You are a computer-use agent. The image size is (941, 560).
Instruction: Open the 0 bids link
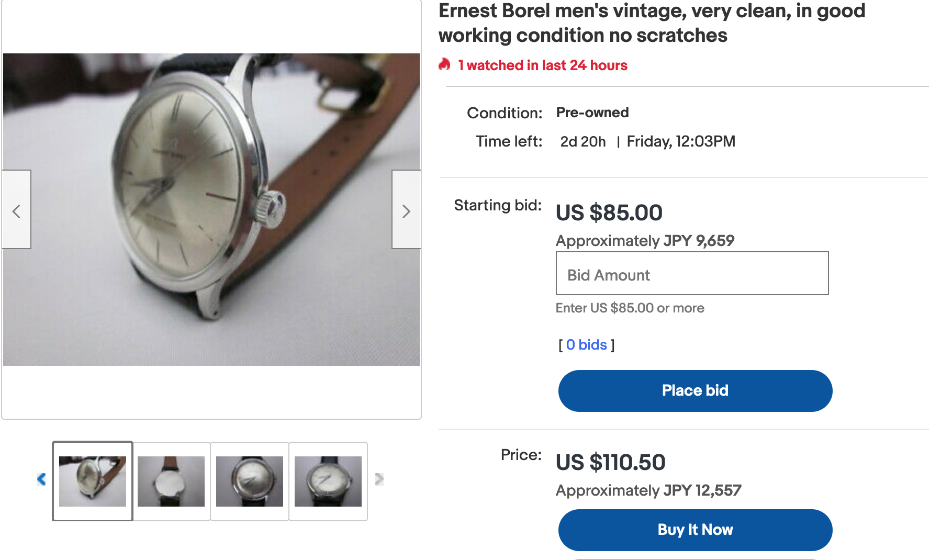click(x=586, y=345)
